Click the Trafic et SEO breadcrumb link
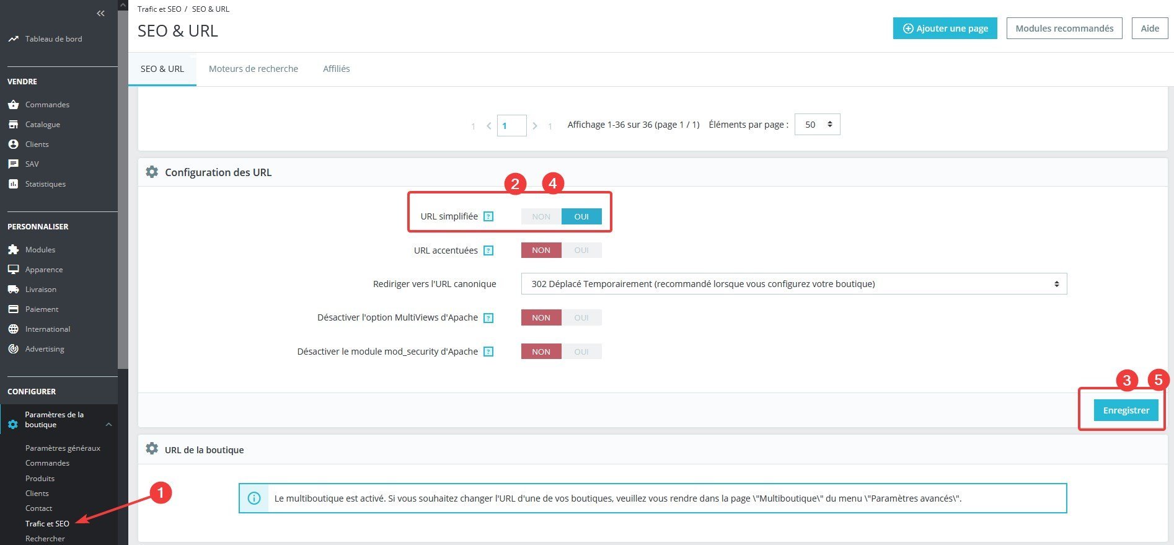 tap(159, 9)
